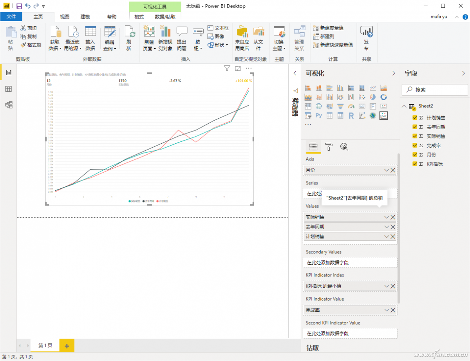Viewport: 470px width, 361px height.
Task: Switch to Data view in left sidebar
Action: pyautogui.click(x=8, y=89)
